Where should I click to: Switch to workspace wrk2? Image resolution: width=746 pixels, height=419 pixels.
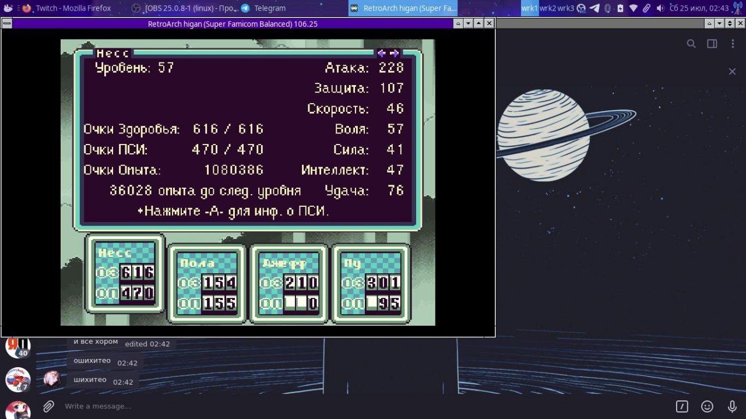548,8
